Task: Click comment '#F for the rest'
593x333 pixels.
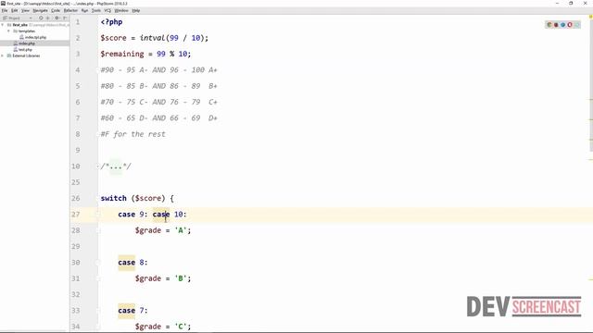Action: (133, 134)
